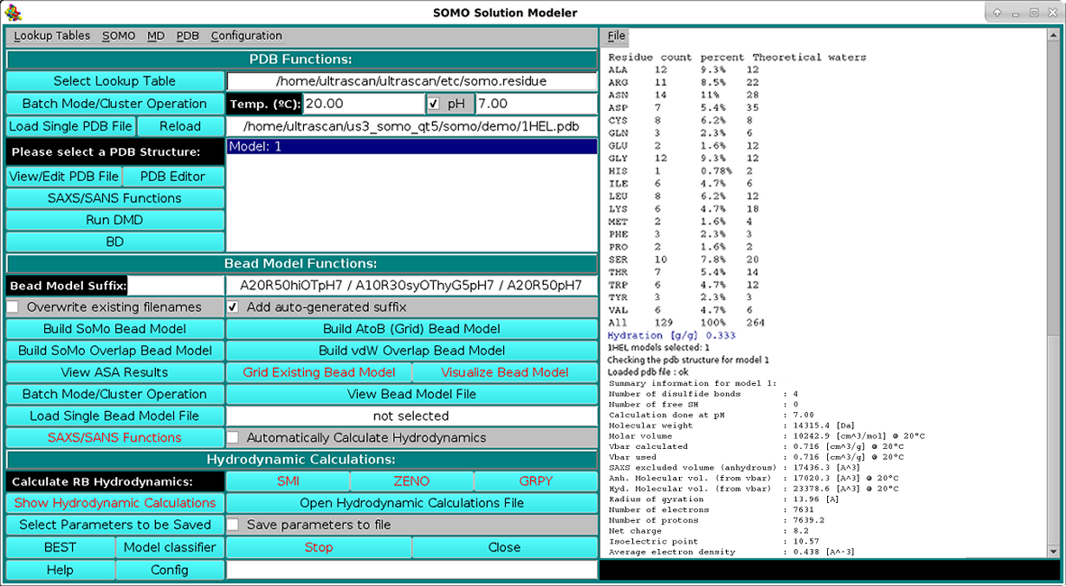This screenshot has width=1066, height=586.
Task: Click Load Single Bead Model File
Action: click(x=115, y=416)
